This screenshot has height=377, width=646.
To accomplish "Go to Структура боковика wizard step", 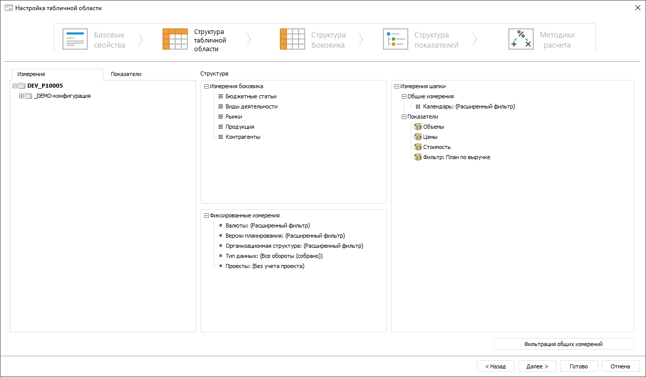I will (313, 40).
